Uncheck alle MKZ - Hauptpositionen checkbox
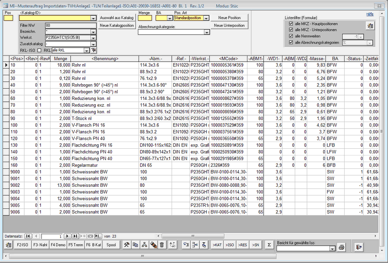 [x=291, y=23]
